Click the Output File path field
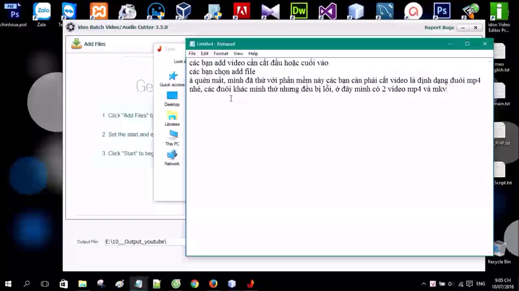This screenshot has width=519, height=291. point(144,242)
